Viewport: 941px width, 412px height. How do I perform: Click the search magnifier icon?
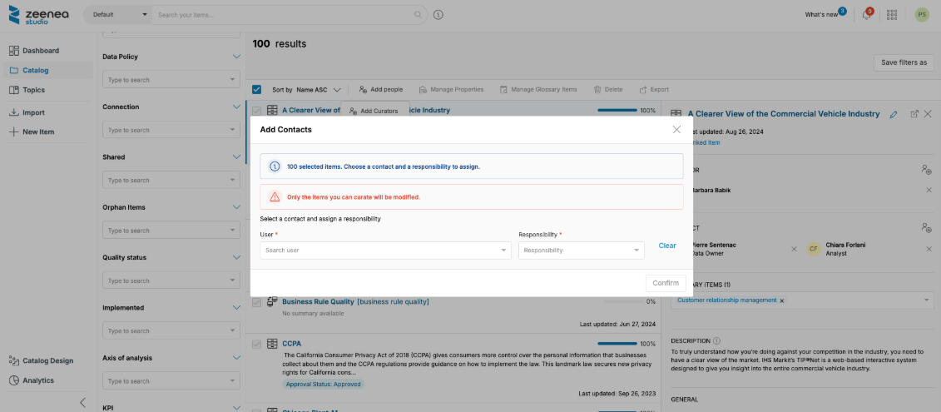(x=418, y=15)
